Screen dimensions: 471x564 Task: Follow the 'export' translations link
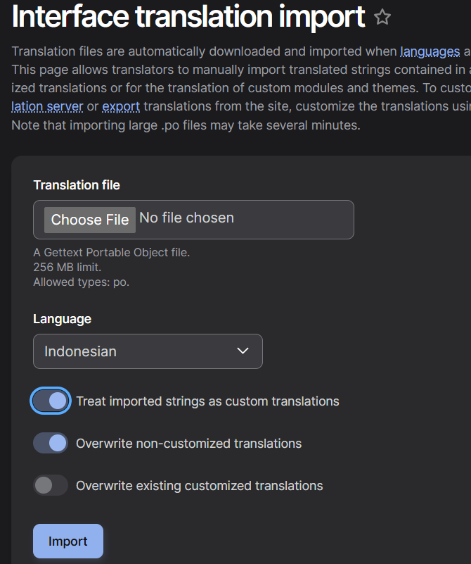coord(120,106)
